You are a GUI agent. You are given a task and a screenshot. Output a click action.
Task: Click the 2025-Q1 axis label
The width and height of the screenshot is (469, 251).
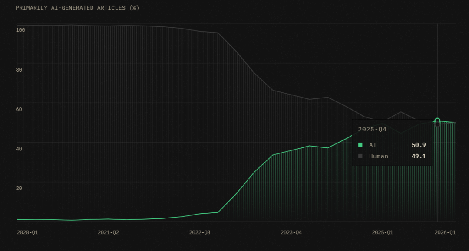click(382, 232)
